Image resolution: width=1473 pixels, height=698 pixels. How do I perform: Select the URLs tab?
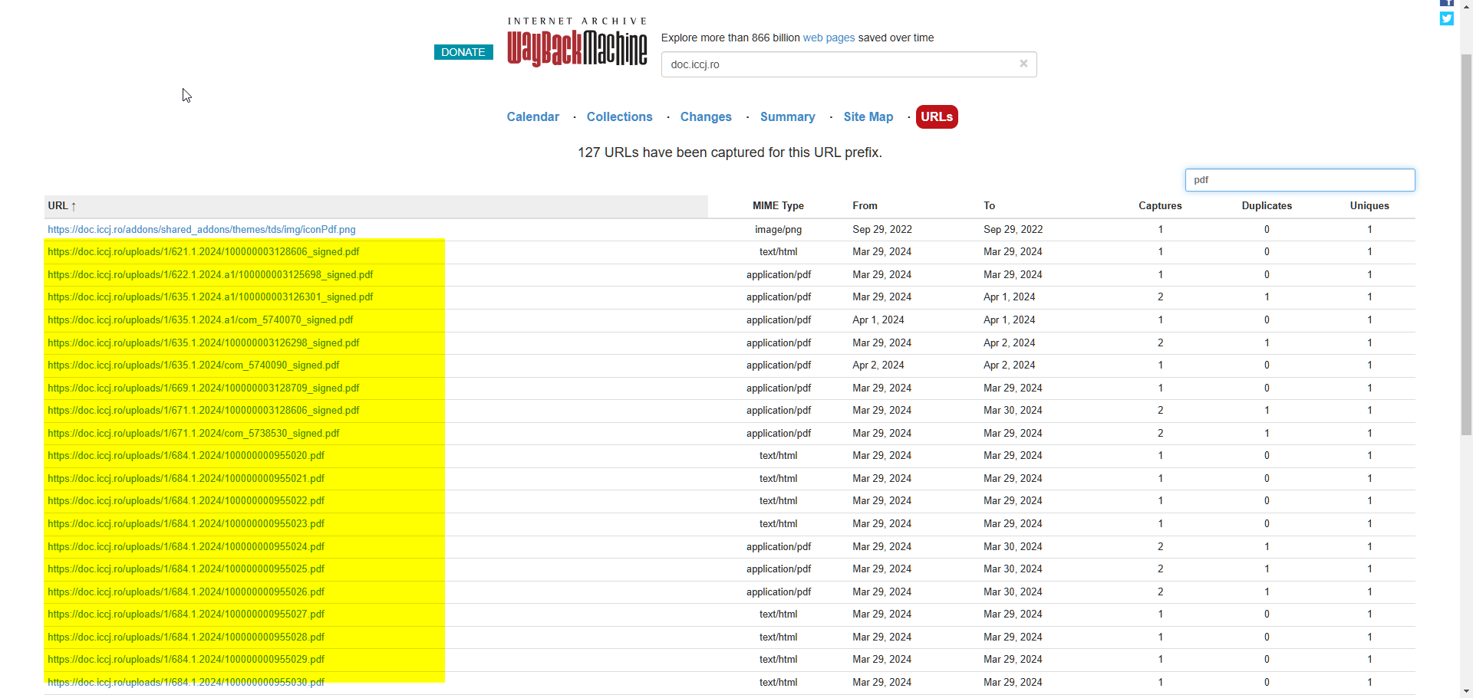point(936,116)
